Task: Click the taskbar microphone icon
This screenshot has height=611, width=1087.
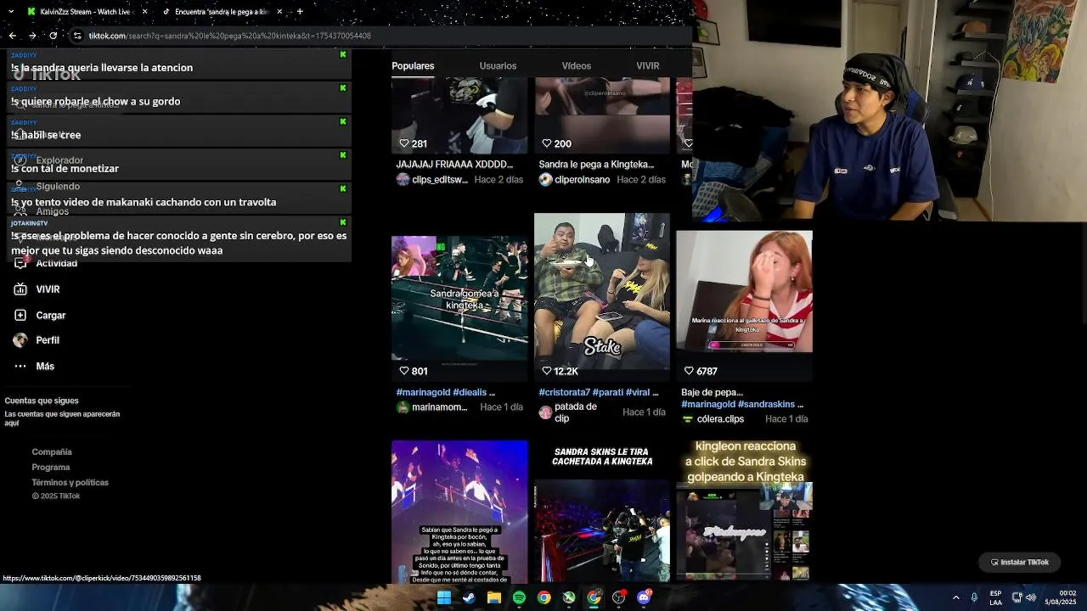Action: pos(974,597)
